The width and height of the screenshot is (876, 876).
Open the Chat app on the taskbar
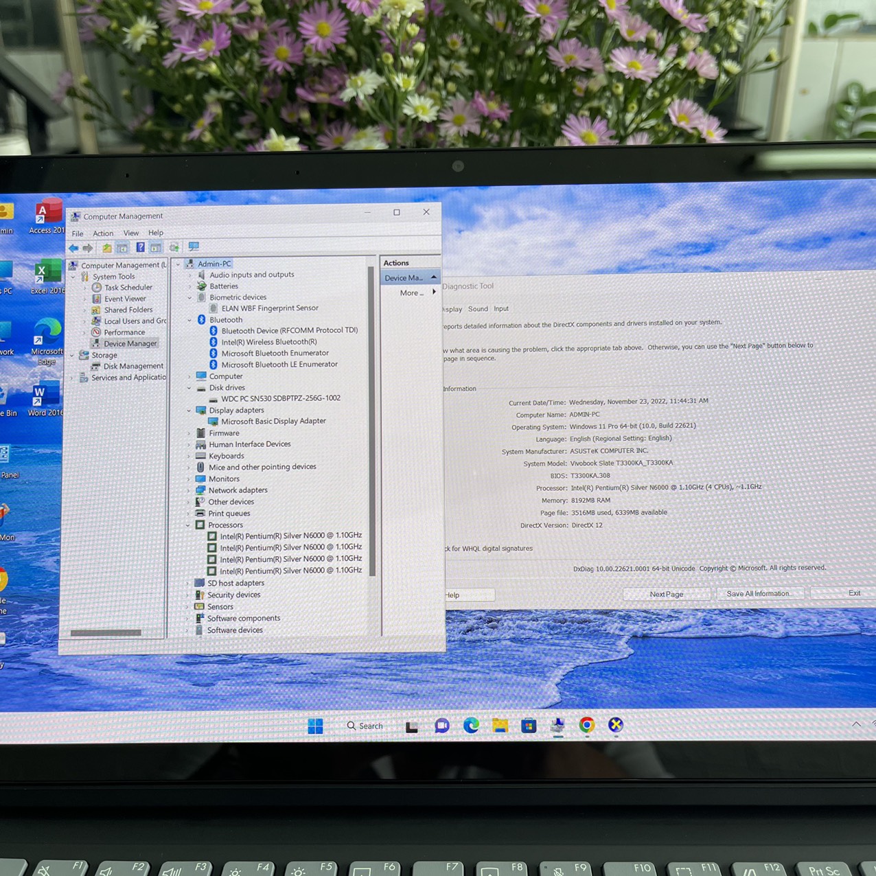click(441, 726)
